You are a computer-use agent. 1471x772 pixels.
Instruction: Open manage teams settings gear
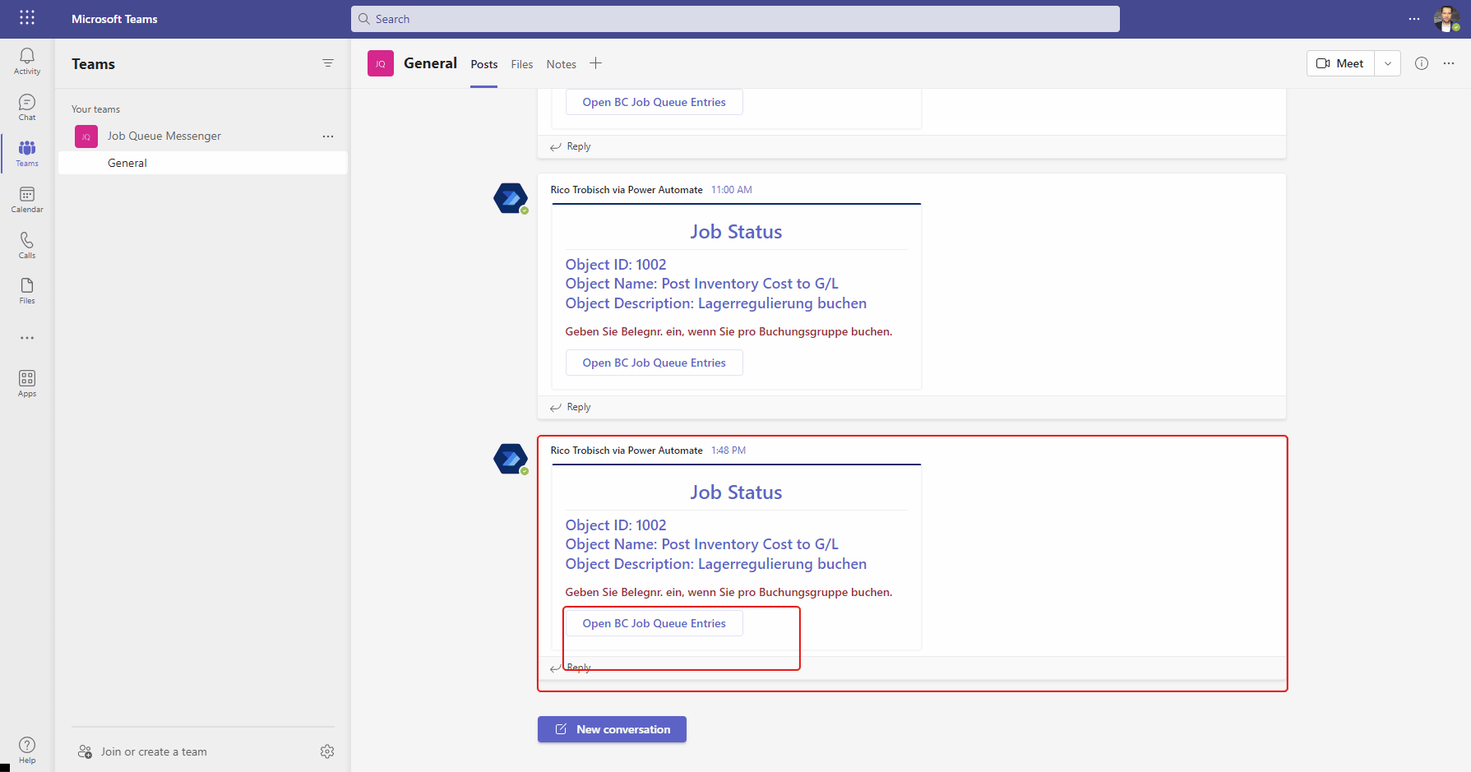point(327,751)
